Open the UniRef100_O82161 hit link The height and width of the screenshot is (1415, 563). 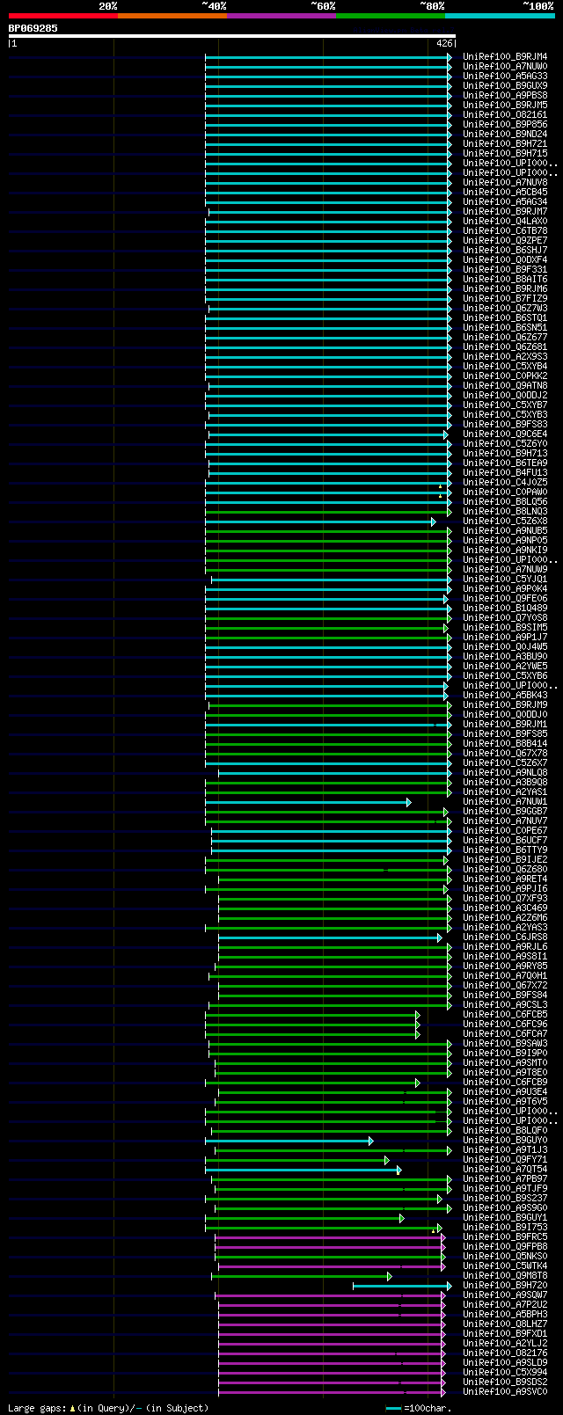[505, 114]
